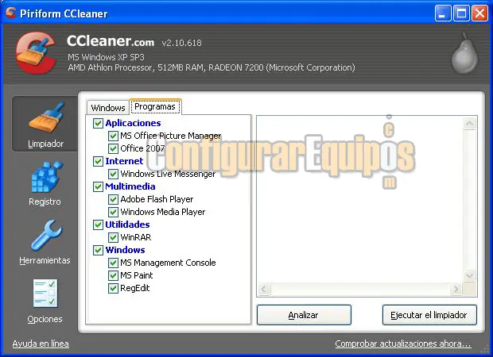The height and width of the screenshot is (357, 493).
Task: Uncheck the Multimedia category checkbox
Action: coord(98,186)
